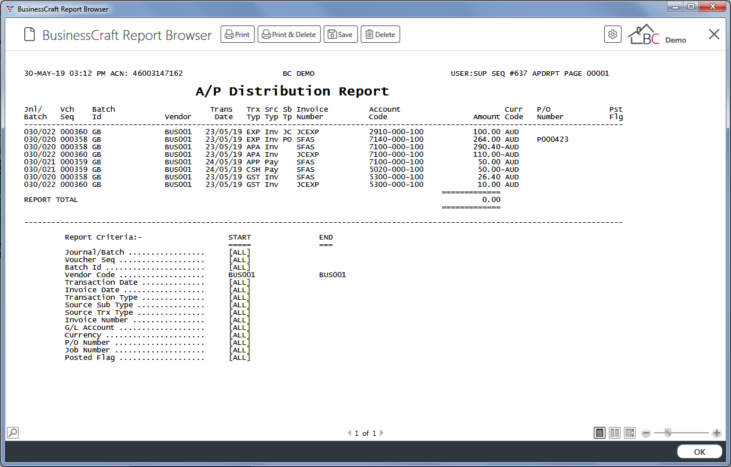Click the 'Transaction Type' criteria label
731x467 pixels.
click(101, 297)
